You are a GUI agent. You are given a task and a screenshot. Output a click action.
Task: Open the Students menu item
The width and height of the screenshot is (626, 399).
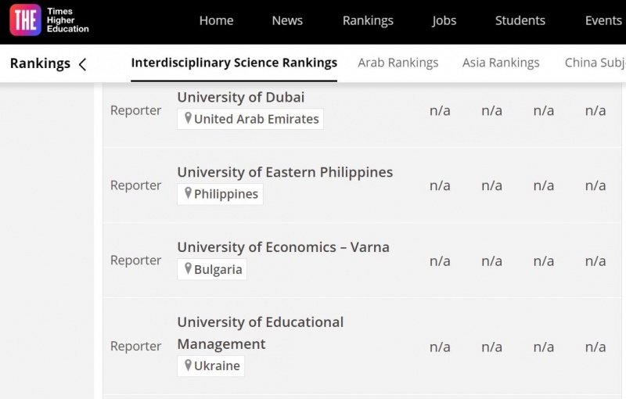[x=520, y=21]
